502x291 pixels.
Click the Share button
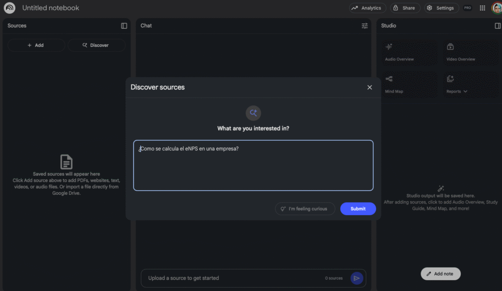click(x=405, y=8)
